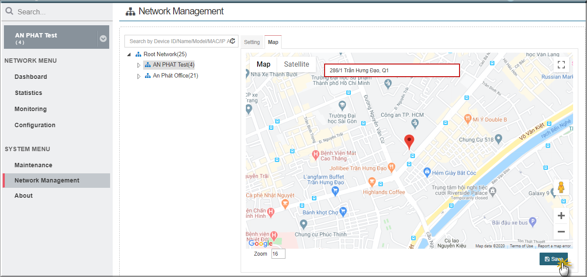Select An Phát Office(21) tree row

175,76
